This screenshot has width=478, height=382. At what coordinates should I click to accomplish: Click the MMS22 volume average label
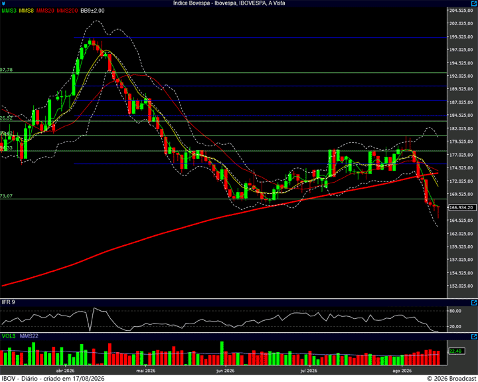click(x=29, y=336)
